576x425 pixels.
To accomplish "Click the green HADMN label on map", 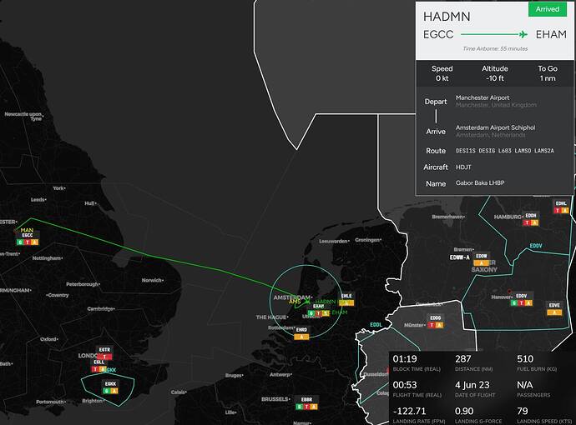I will pyautogui.click(x=326, y=302).
